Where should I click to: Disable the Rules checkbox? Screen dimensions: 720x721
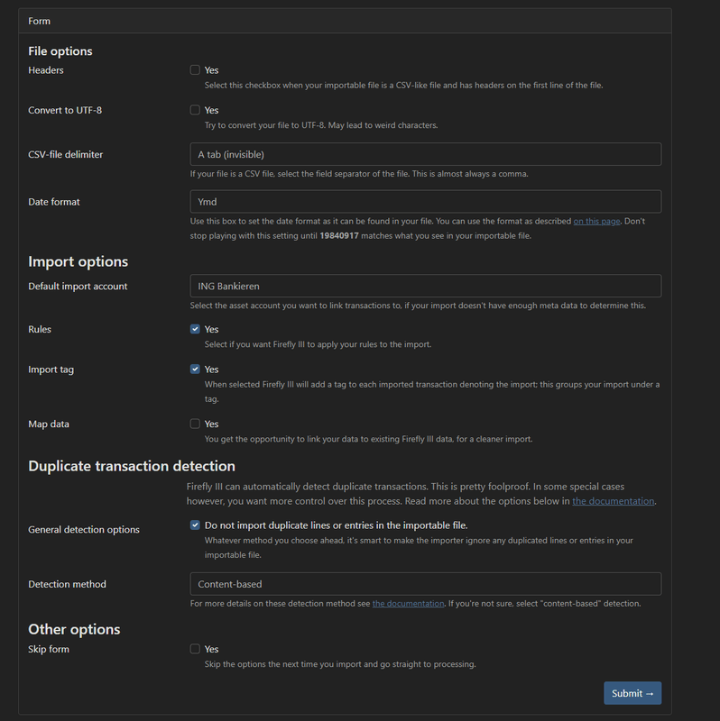point(195,329)
